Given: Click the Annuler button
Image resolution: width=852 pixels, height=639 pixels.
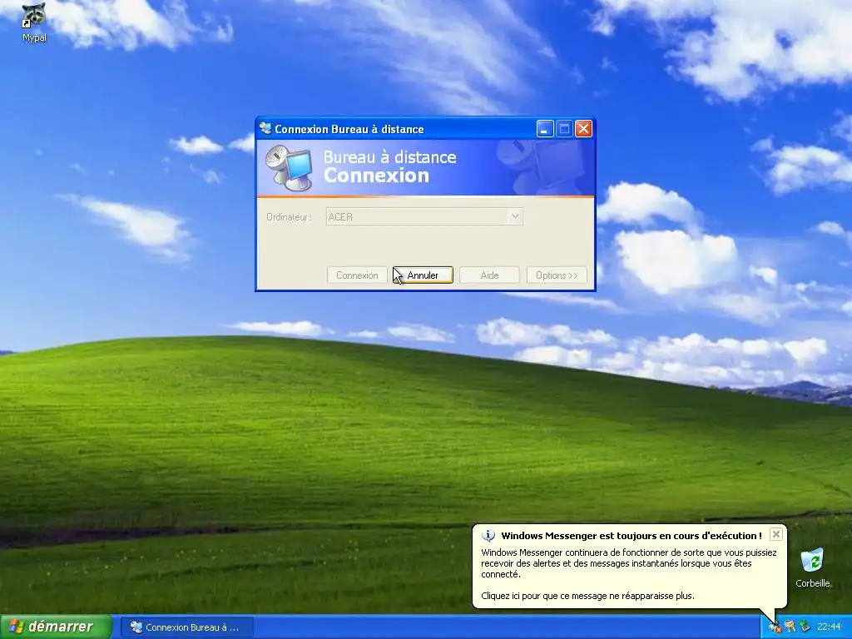Looking at the screenshot, I should (423, 275).
